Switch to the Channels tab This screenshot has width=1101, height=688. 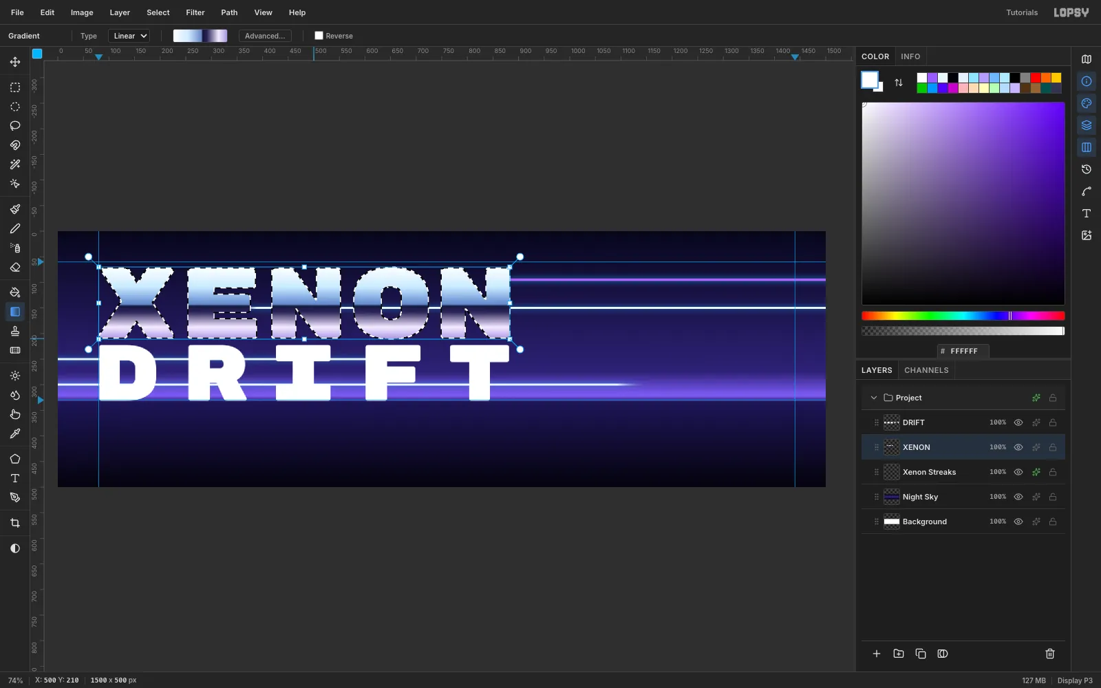(x=926, y=370)
